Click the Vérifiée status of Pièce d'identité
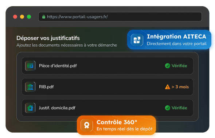Viewport: 215px width, 138px height. coord(179,66)
